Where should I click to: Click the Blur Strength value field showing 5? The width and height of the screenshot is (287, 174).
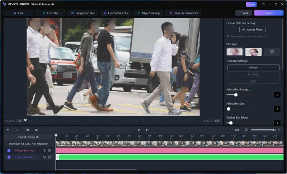click(x=277, y=95)
